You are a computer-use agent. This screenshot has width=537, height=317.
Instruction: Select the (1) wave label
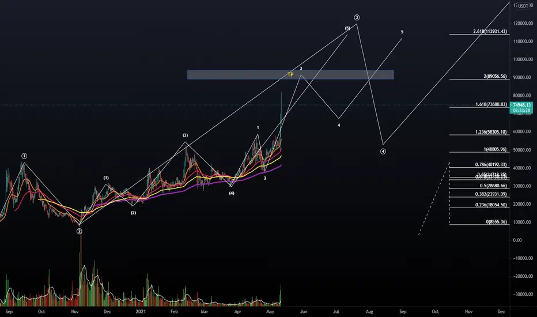pyautogui.click(x=106, y=178)
